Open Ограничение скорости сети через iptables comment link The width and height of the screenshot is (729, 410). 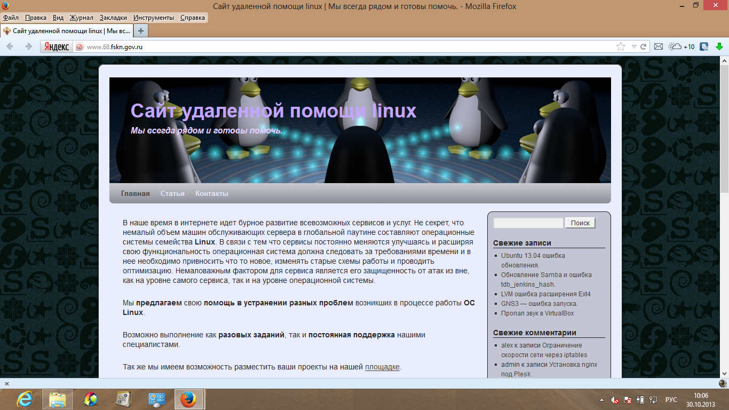pos(544,350)
